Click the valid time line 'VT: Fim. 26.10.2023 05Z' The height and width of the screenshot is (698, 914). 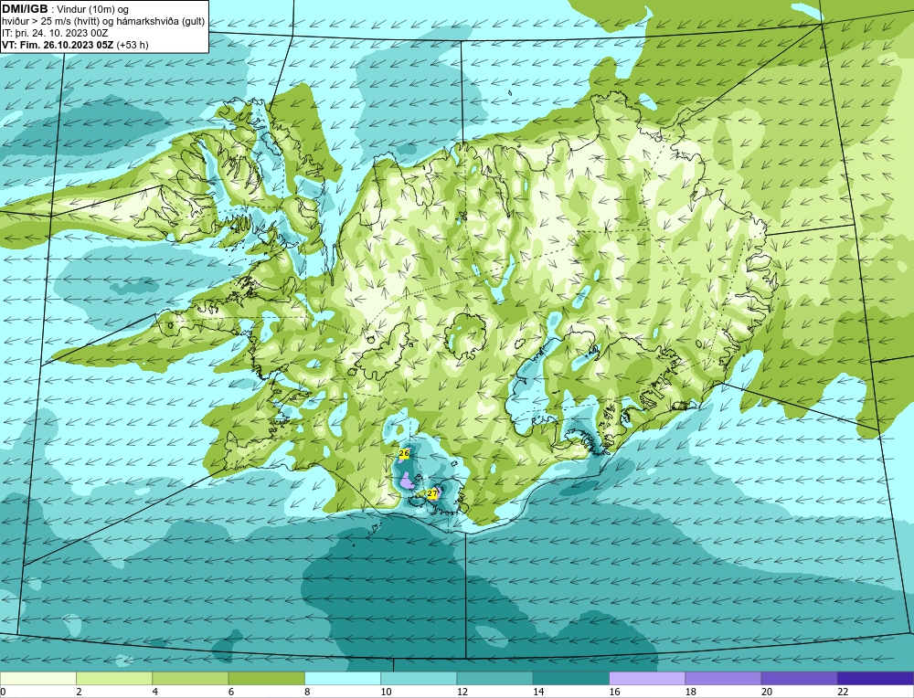(58, 45)
